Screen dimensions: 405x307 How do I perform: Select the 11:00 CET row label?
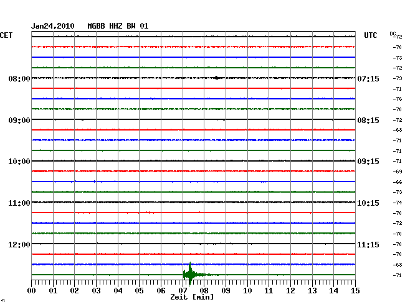[19, 203]
